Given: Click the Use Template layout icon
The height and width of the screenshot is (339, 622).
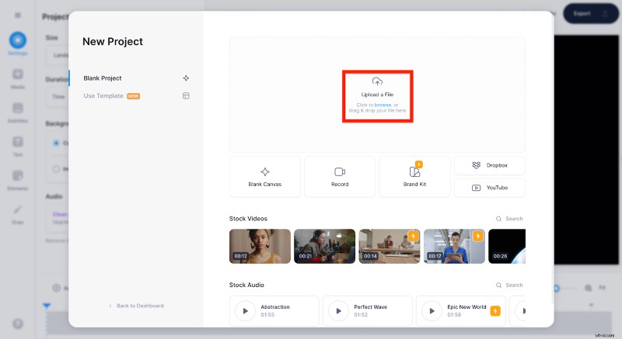Looking at the screenshot, I should coord(186,95).
